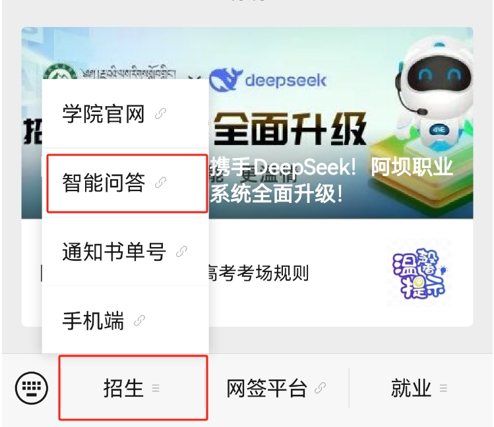Click list icon next to 招生
This screenshot has height=427, width=494.
tap(156, 388)
